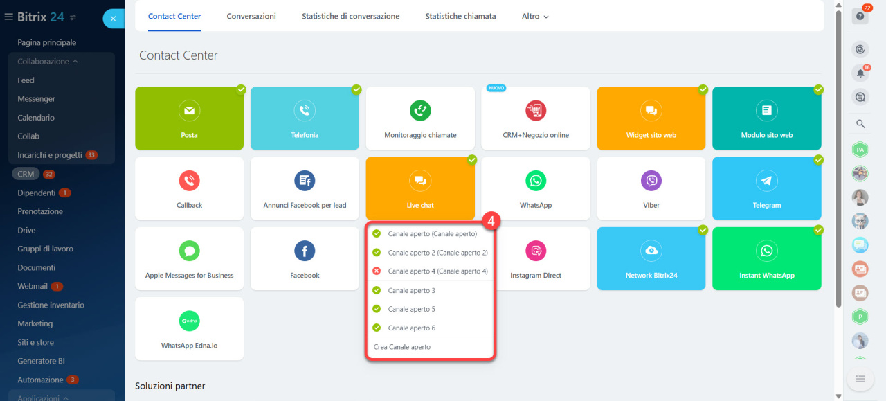Open the Callback tile
This screenshot has height=401, width=886.
[189, 188]
